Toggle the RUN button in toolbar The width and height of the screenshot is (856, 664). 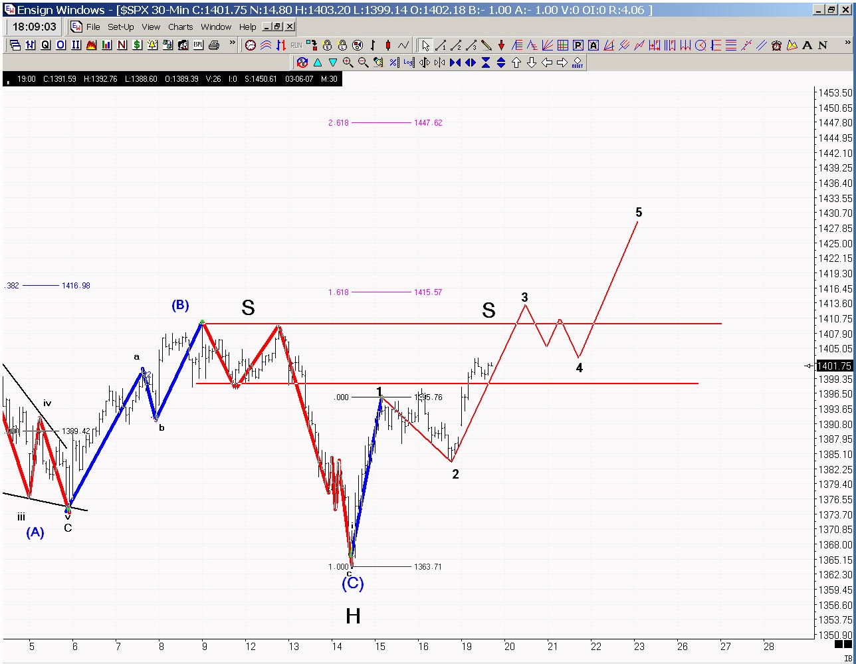pyautogui.click(x=296, y=45)
